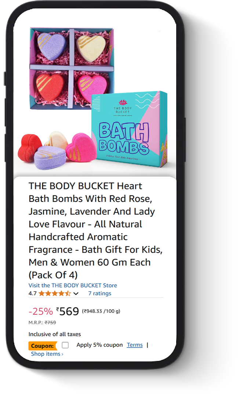Tap the cream heart bath bomb in box
This screenshot has width=243, height=395.
pos(91,48)
